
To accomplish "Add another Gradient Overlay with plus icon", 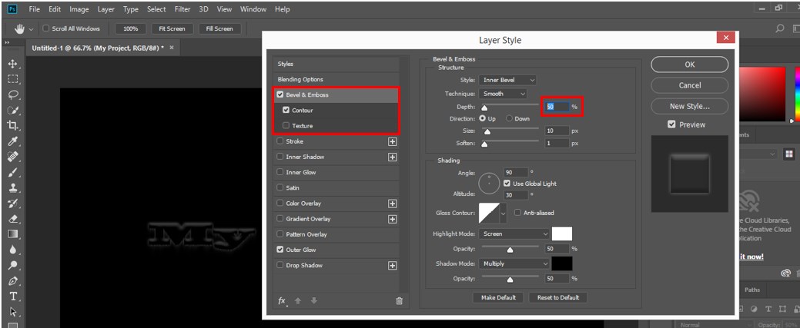I will (x=393, y=219).
